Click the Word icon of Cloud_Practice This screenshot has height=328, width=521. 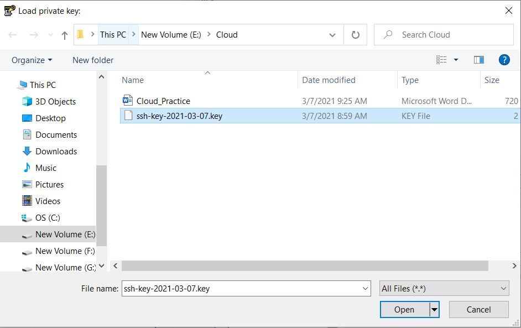pyautogui.click(x=128, y=100)
